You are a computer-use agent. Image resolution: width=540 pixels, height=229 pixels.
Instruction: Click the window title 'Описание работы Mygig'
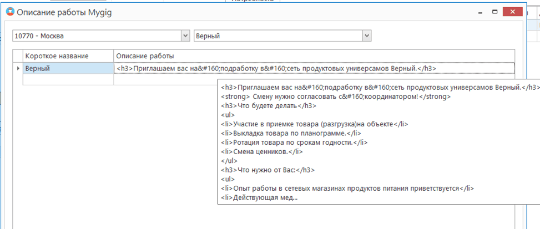(x=64, y=13)
